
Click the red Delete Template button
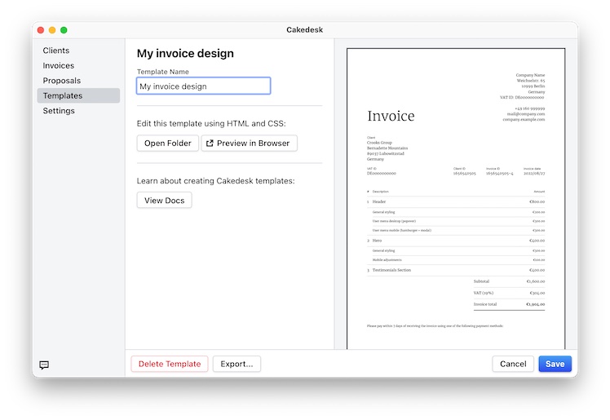(x=170, y=365)
